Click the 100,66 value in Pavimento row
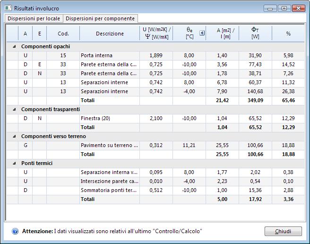The image size is (310, 244). pyautogui.click(x=255, y=145)
